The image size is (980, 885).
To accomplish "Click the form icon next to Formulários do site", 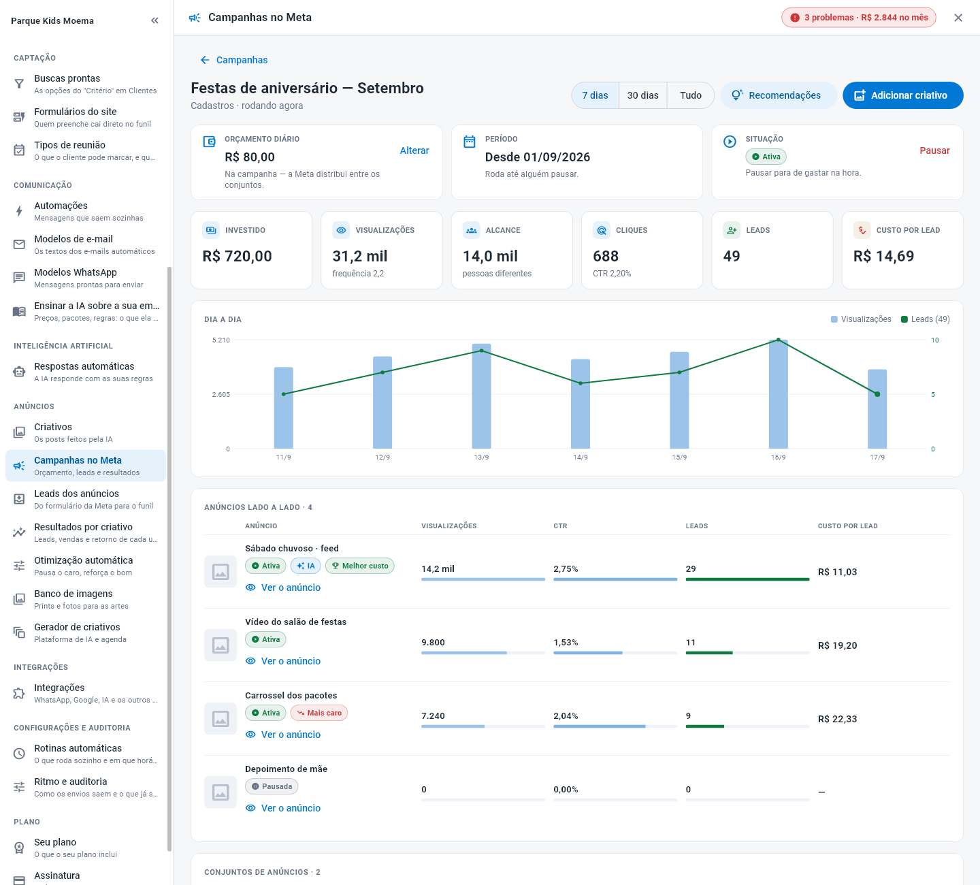I will pyautogui.click(x=19, y=117).
